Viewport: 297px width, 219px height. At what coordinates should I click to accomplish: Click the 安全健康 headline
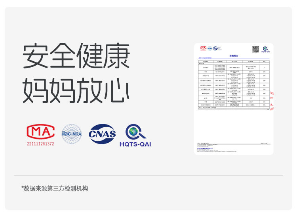point(76,56)
